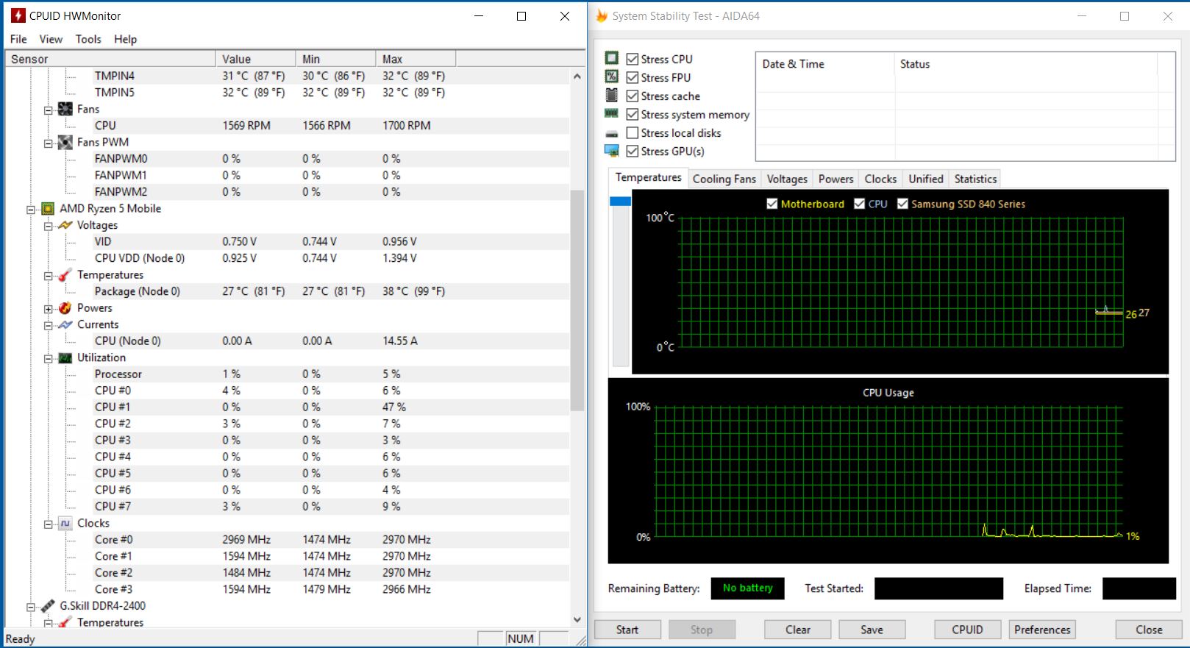Switch to the Cooling Fans tab

724,179
